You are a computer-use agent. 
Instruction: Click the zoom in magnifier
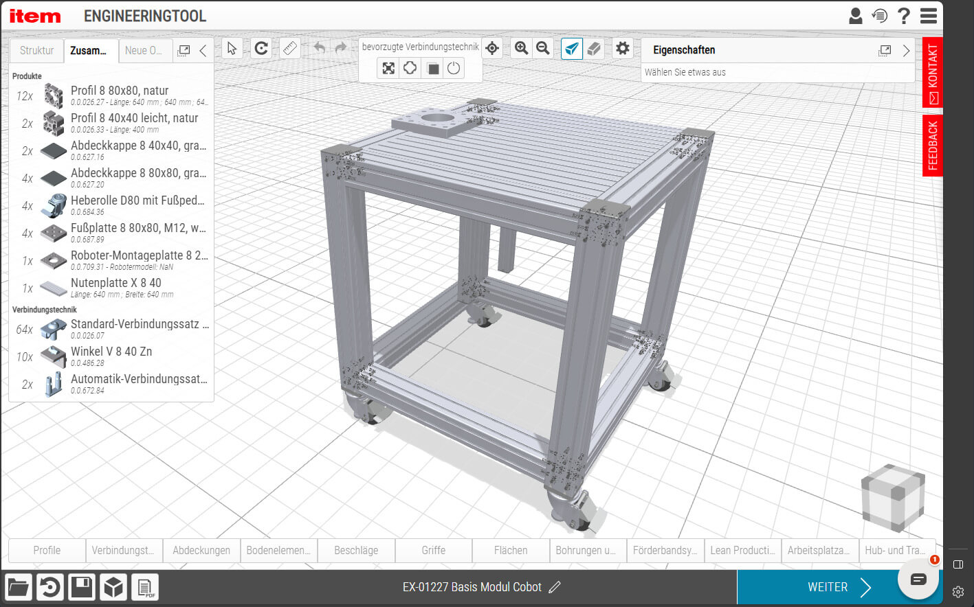coord(521,48)
